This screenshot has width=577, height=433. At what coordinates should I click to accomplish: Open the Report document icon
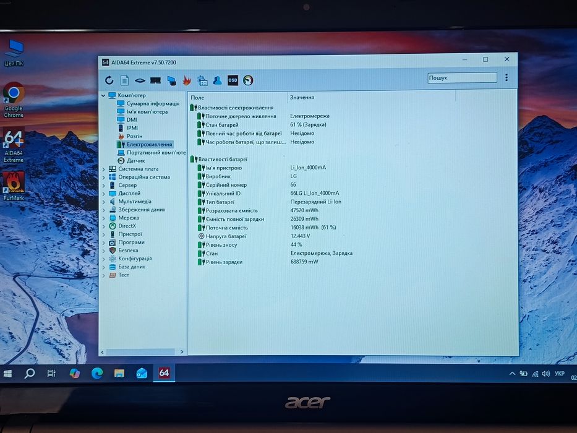124,80
